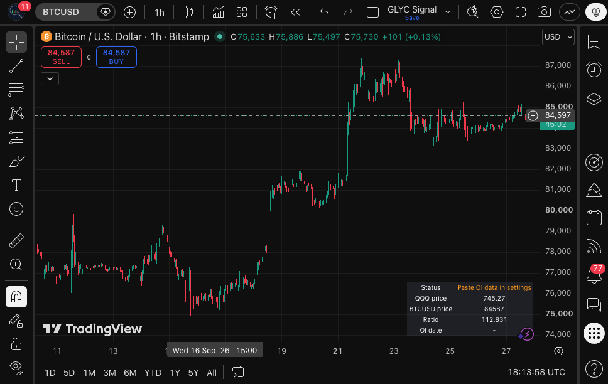Open the layout templates grid

[242, 12]
